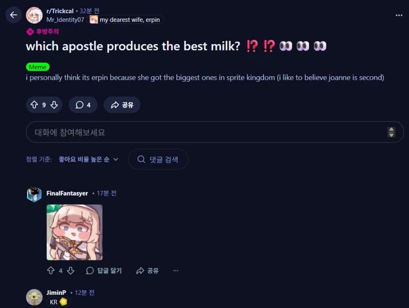This screenshot has height=308, width=409.
Task: Click the stepper arrows in comment field
Action: tap(391, 132)
